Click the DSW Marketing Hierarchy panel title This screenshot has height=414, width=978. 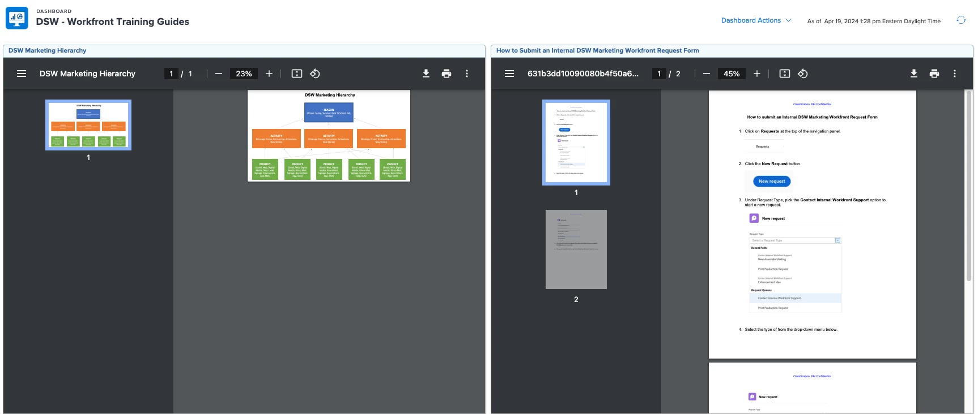[x=48, y=50]
